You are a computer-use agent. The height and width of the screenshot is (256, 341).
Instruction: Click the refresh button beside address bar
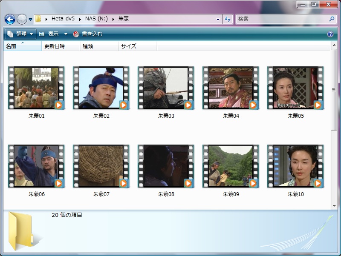click(228, 19)
